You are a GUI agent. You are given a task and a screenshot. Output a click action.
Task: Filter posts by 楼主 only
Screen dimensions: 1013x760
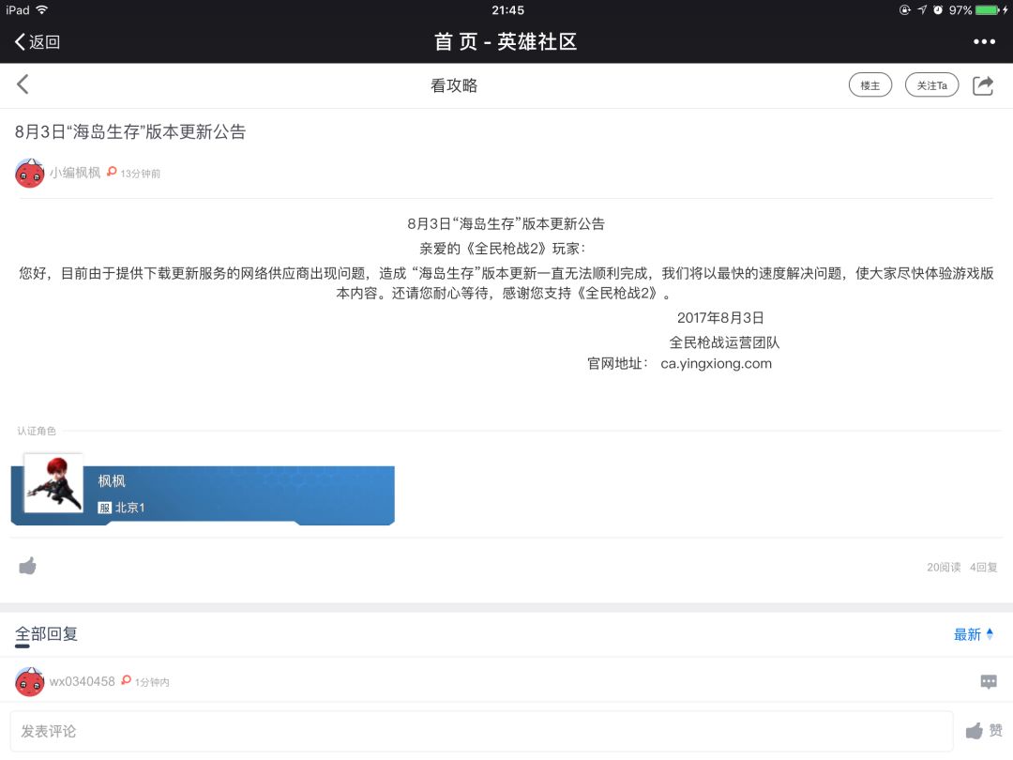click(869, 85)
